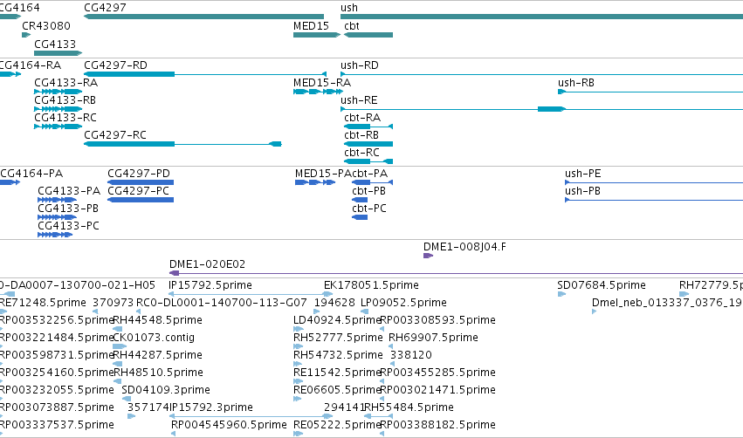Select the 338120 feature label
Viewport: 743px width, 438px height.
point(411,356)
